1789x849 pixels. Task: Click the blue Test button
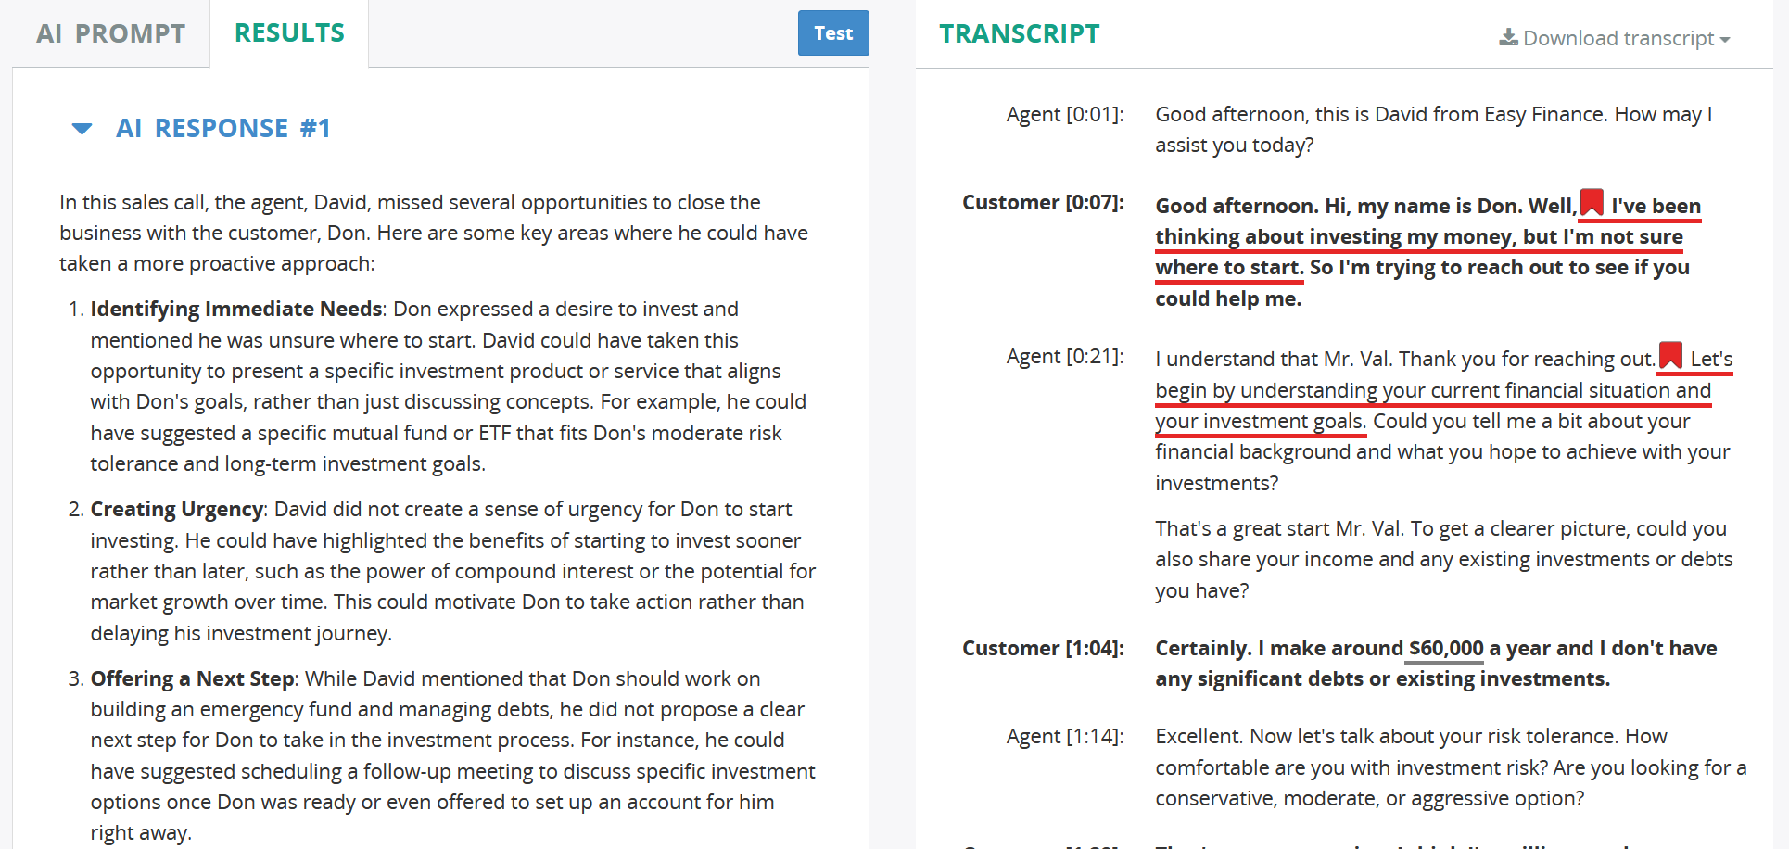pos(833,33)
